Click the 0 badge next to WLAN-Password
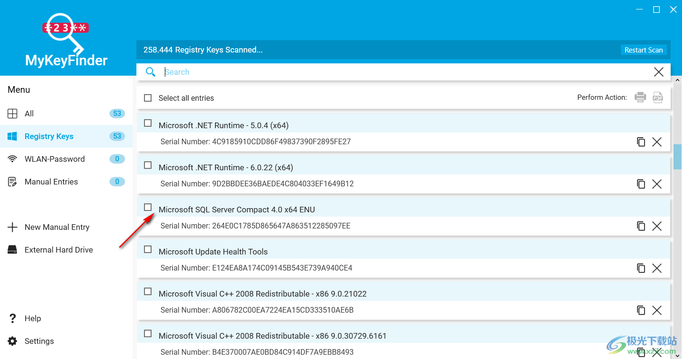682x359 pixels. tap(117, 159)
